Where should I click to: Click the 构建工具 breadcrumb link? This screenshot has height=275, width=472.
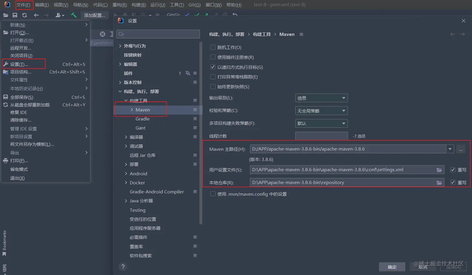262,34
